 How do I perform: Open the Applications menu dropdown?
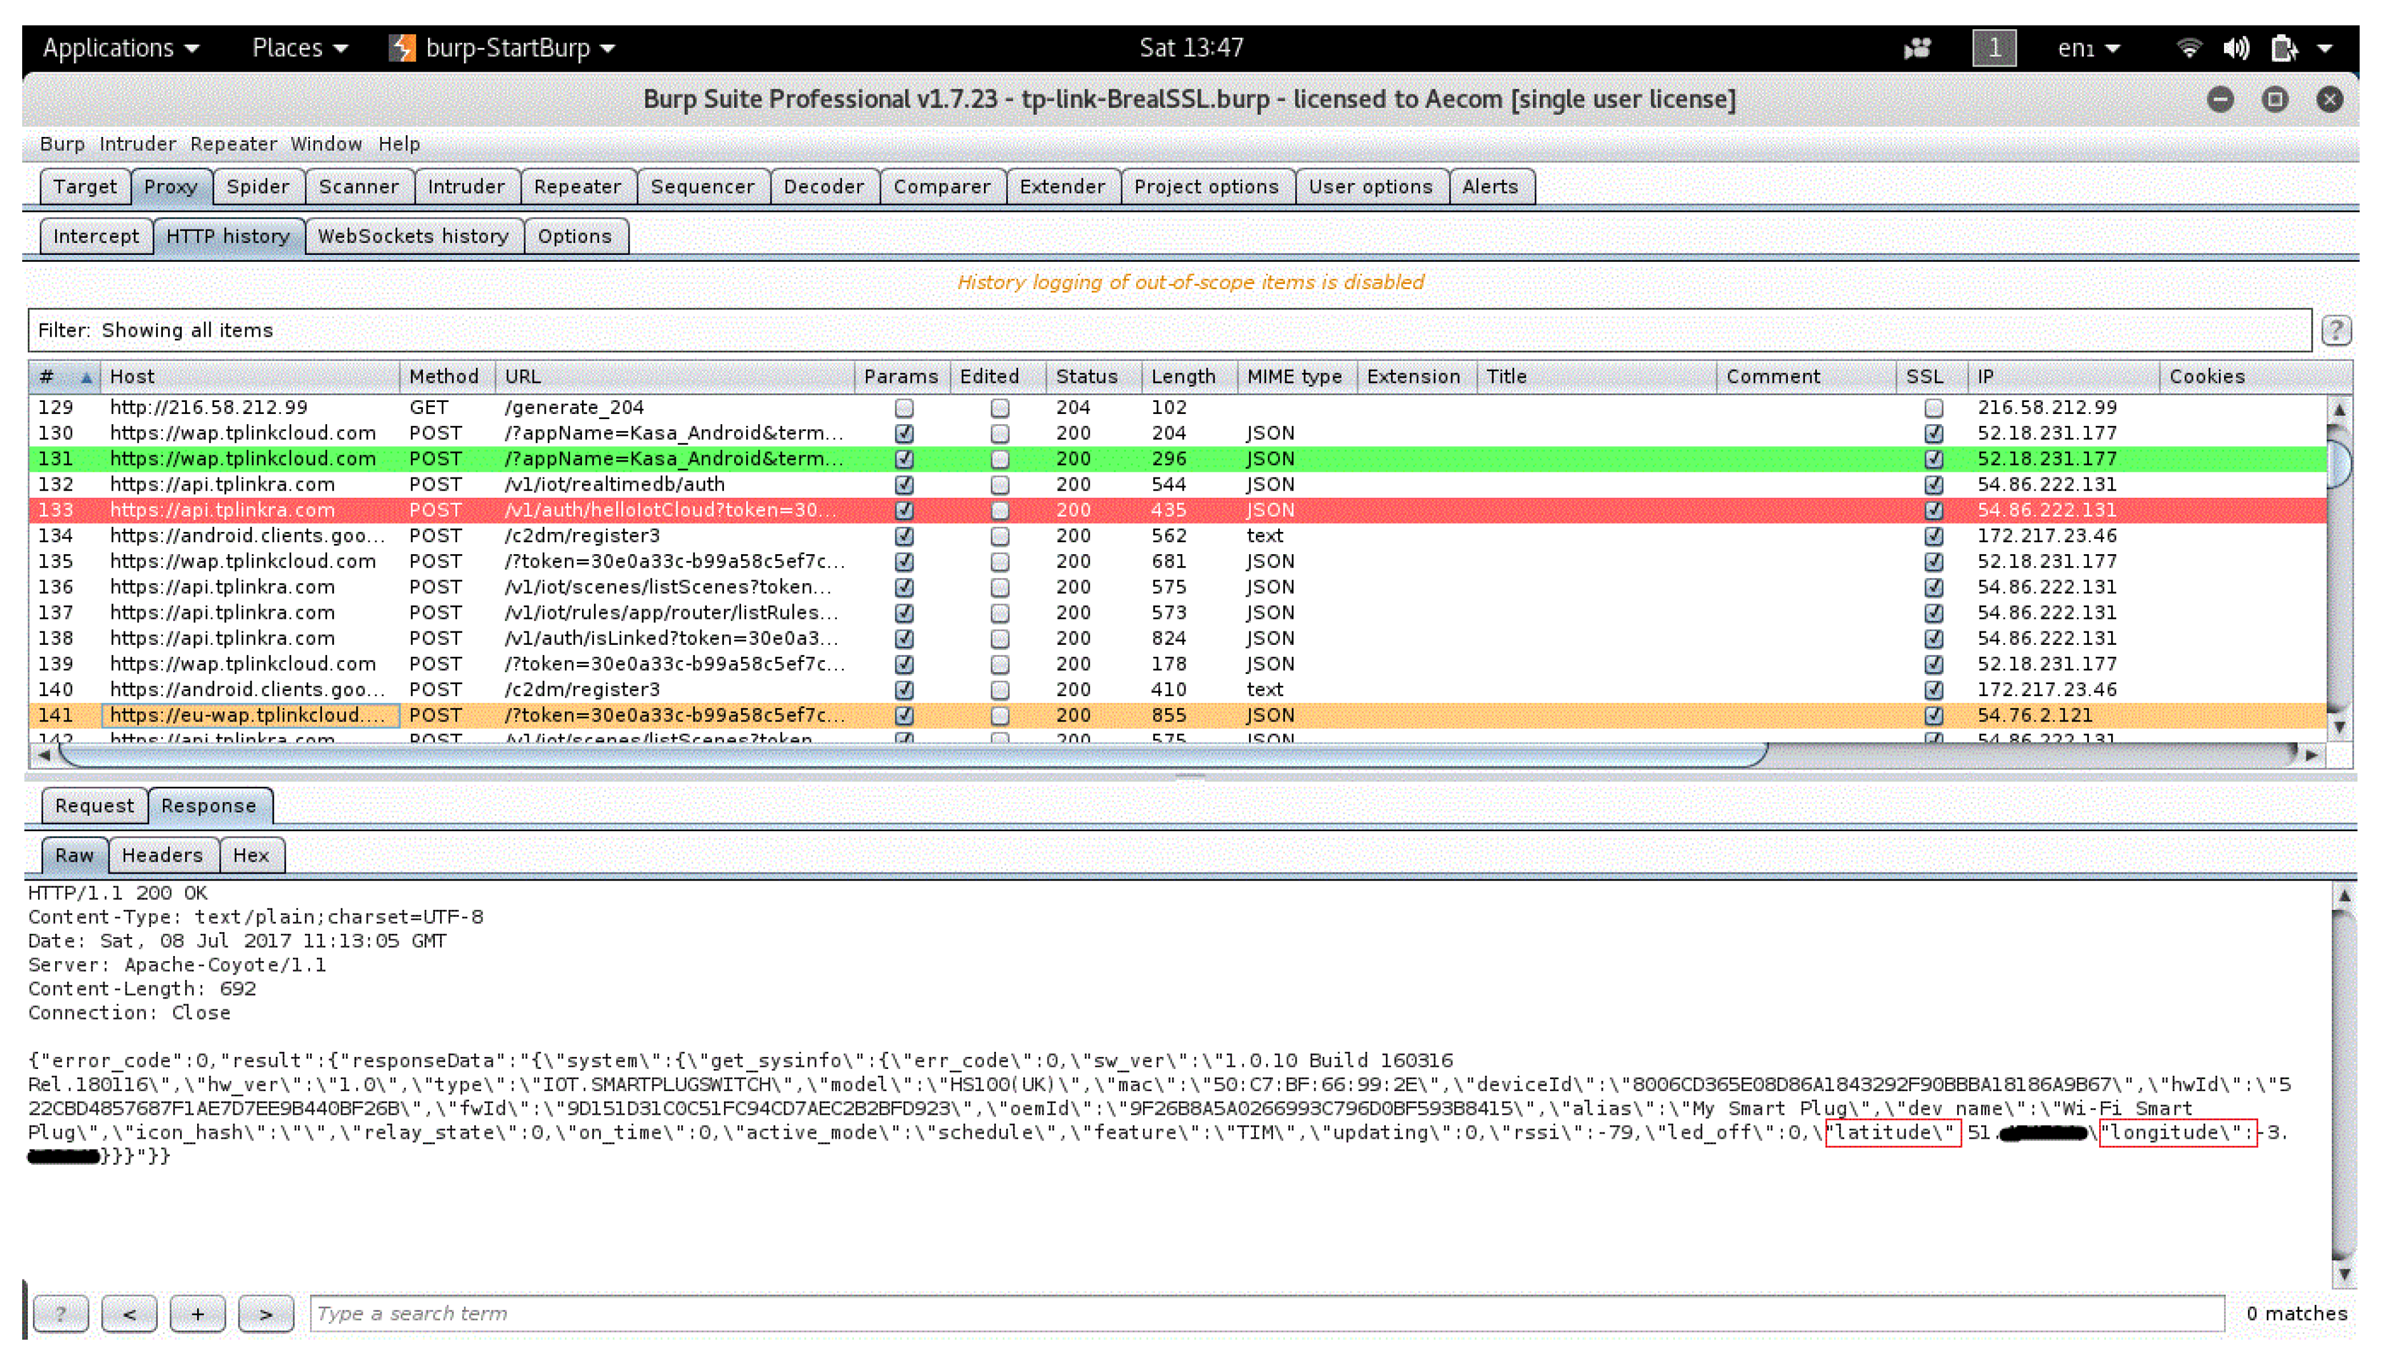click(121, 48)
